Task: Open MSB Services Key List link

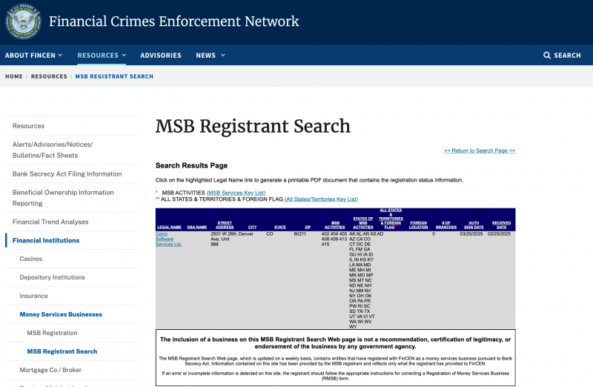Action: [x=236, y=192]
